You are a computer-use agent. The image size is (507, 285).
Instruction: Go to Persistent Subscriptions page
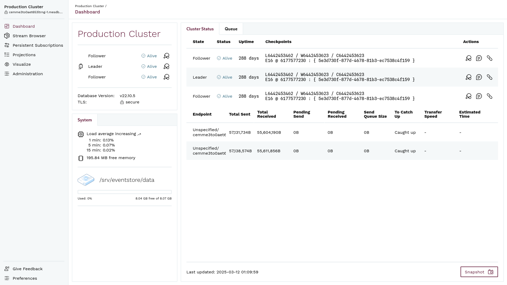pos(38,45)
